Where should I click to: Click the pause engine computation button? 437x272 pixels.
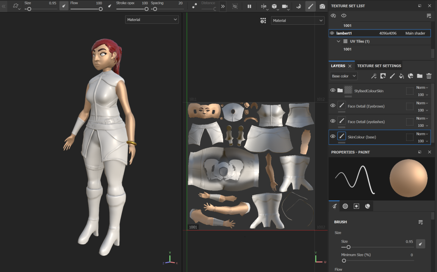(x=249, y=6)
